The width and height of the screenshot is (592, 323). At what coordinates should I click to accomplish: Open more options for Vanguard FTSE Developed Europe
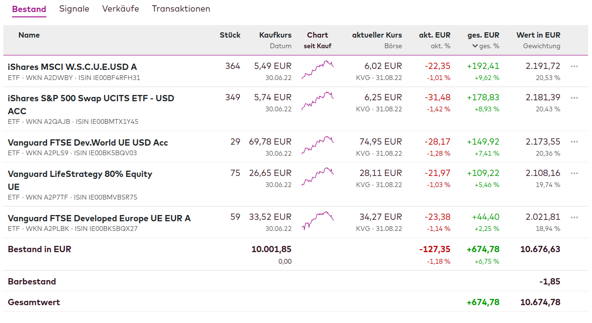(x=574, y=217)
